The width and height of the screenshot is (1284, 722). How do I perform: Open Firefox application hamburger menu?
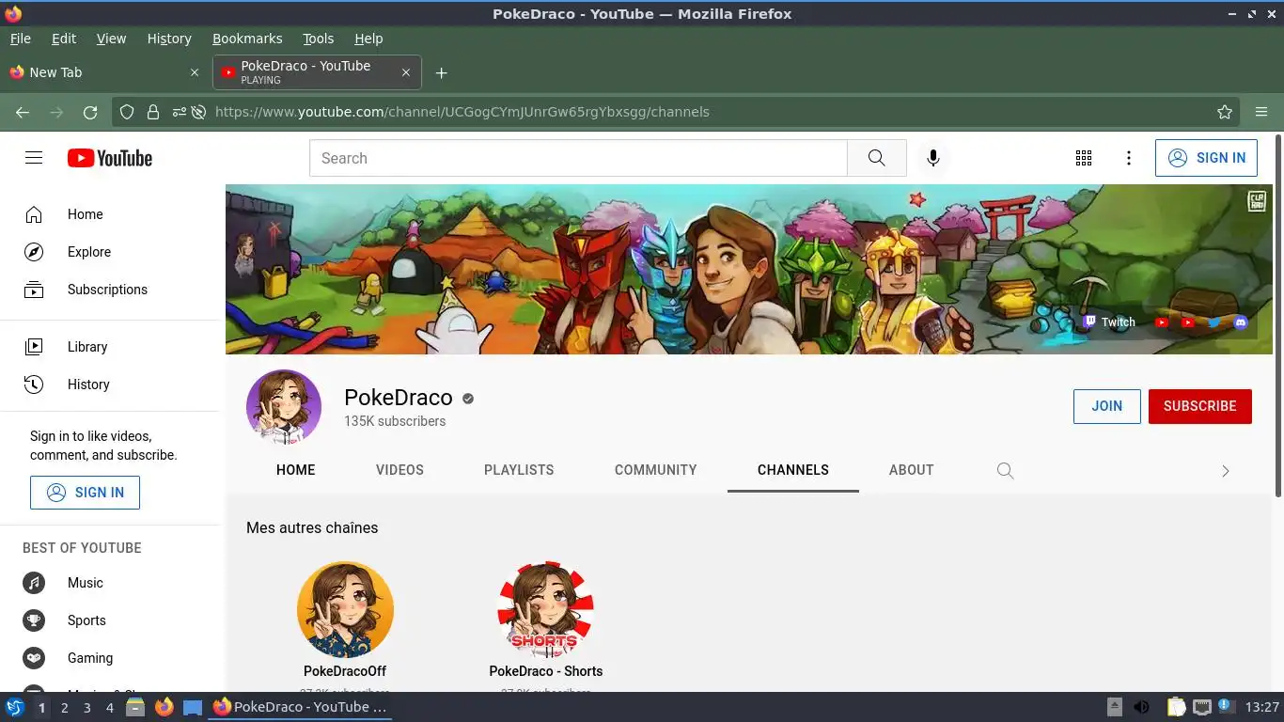click(x=1261, y=112)
